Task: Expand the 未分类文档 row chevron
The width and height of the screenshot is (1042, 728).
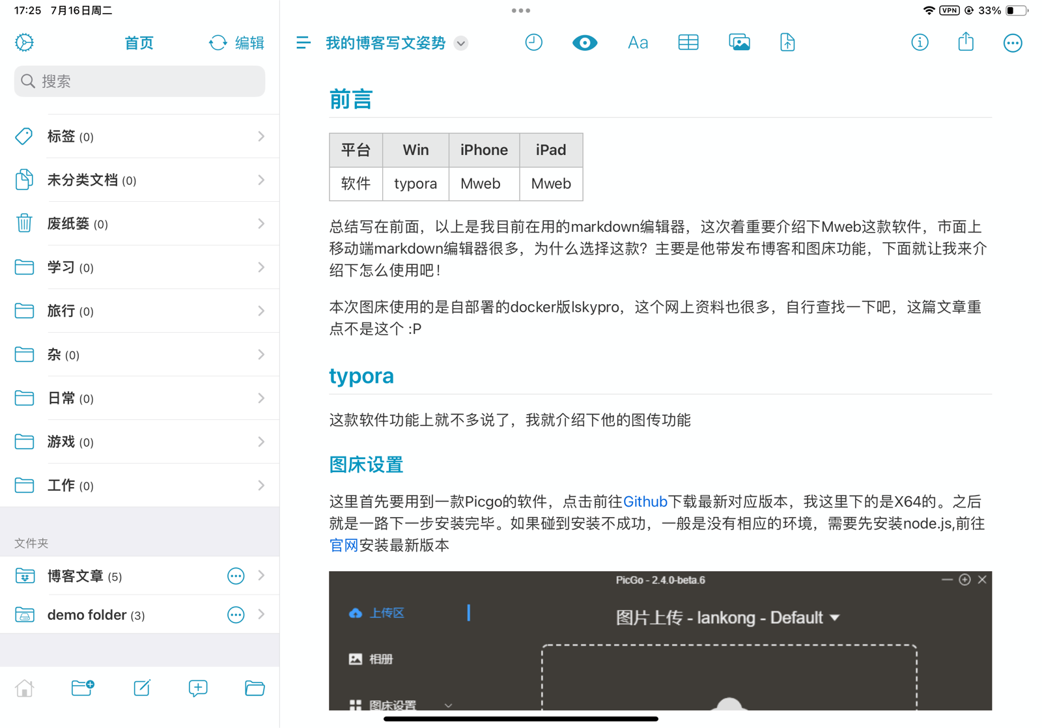Action: pyautogui.click(x=261, y=180)
